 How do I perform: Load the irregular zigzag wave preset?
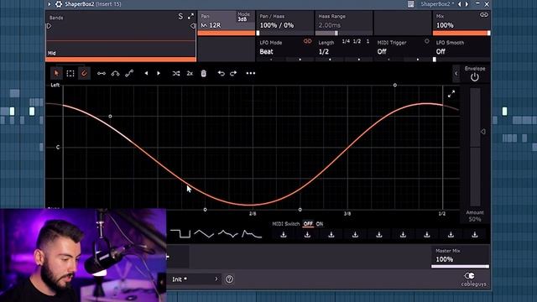(x=228, y=234)
